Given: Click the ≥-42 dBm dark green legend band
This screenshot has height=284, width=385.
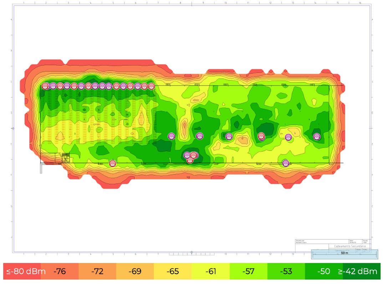Looking at the screenshot, I should click(362, 271).
